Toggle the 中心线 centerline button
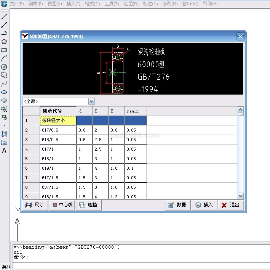This screenshot has height=270, width=270. tap(62, 205)
